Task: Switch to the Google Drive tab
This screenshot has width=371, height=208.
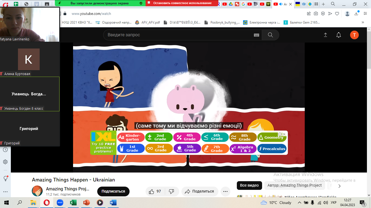Action: [231, 4]
